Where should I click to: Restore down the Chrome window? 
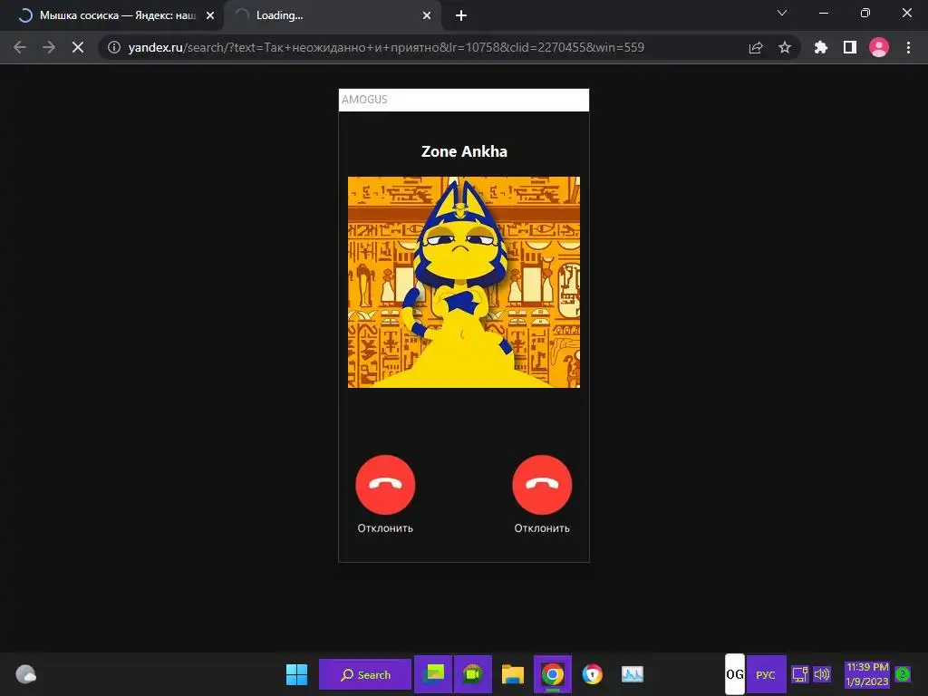[x=865, y=13]
